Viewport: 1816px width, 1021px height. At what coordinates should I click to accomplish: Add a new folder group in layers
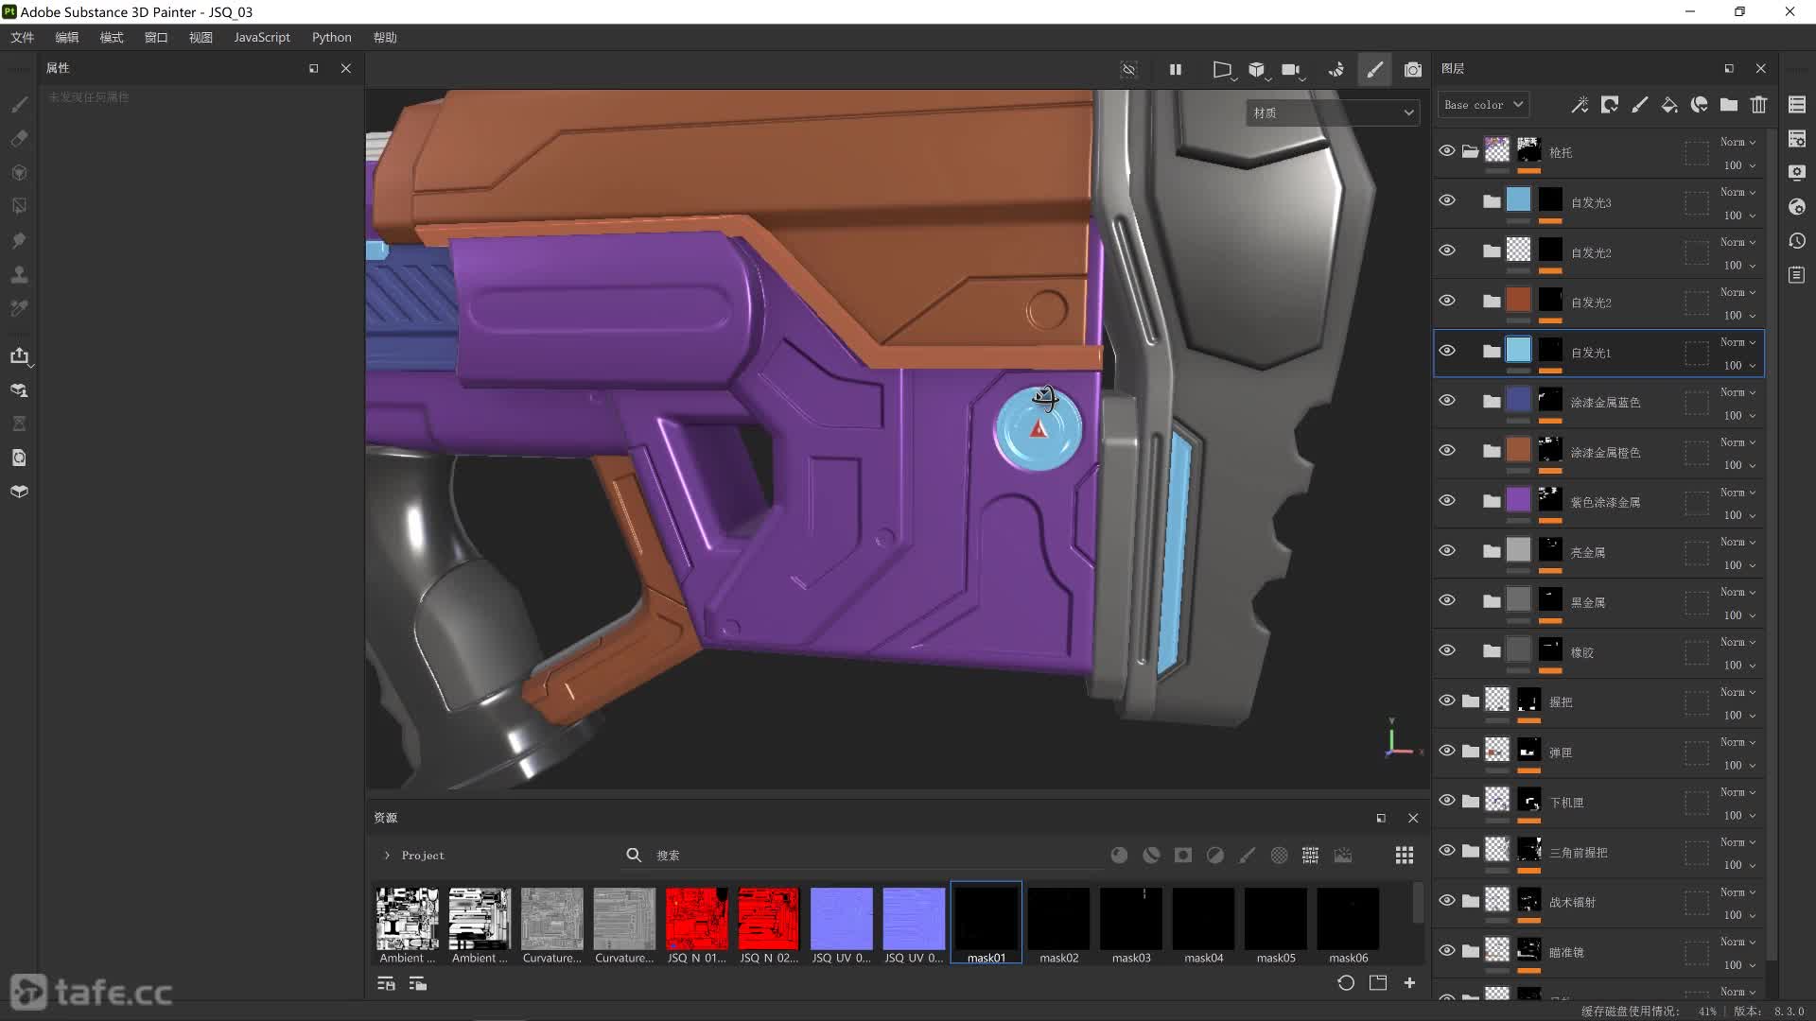(1729, 105)
